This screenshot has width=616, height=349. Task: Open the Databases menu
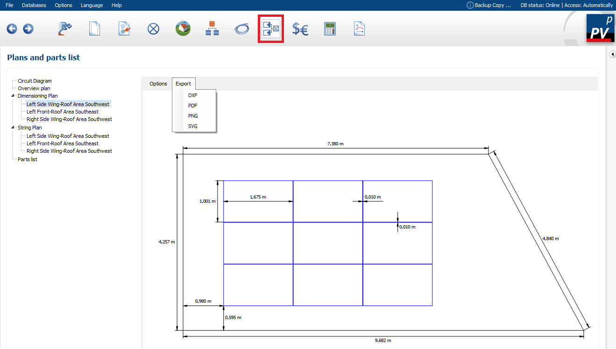(34, 5)
